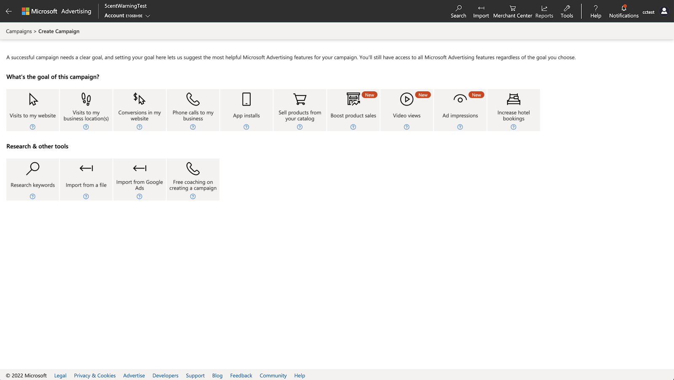674x380 pixels.
Task: Open help icon under Ad impressions
Action: (x=460, y=127)
